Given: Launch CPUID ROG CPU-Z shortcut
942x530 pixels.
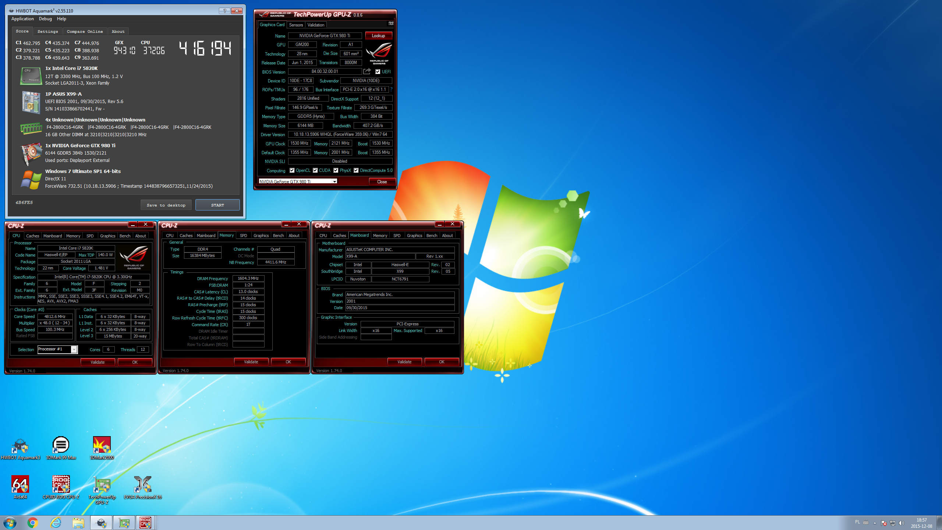Looking at the screenshot, I should [61, 487].
